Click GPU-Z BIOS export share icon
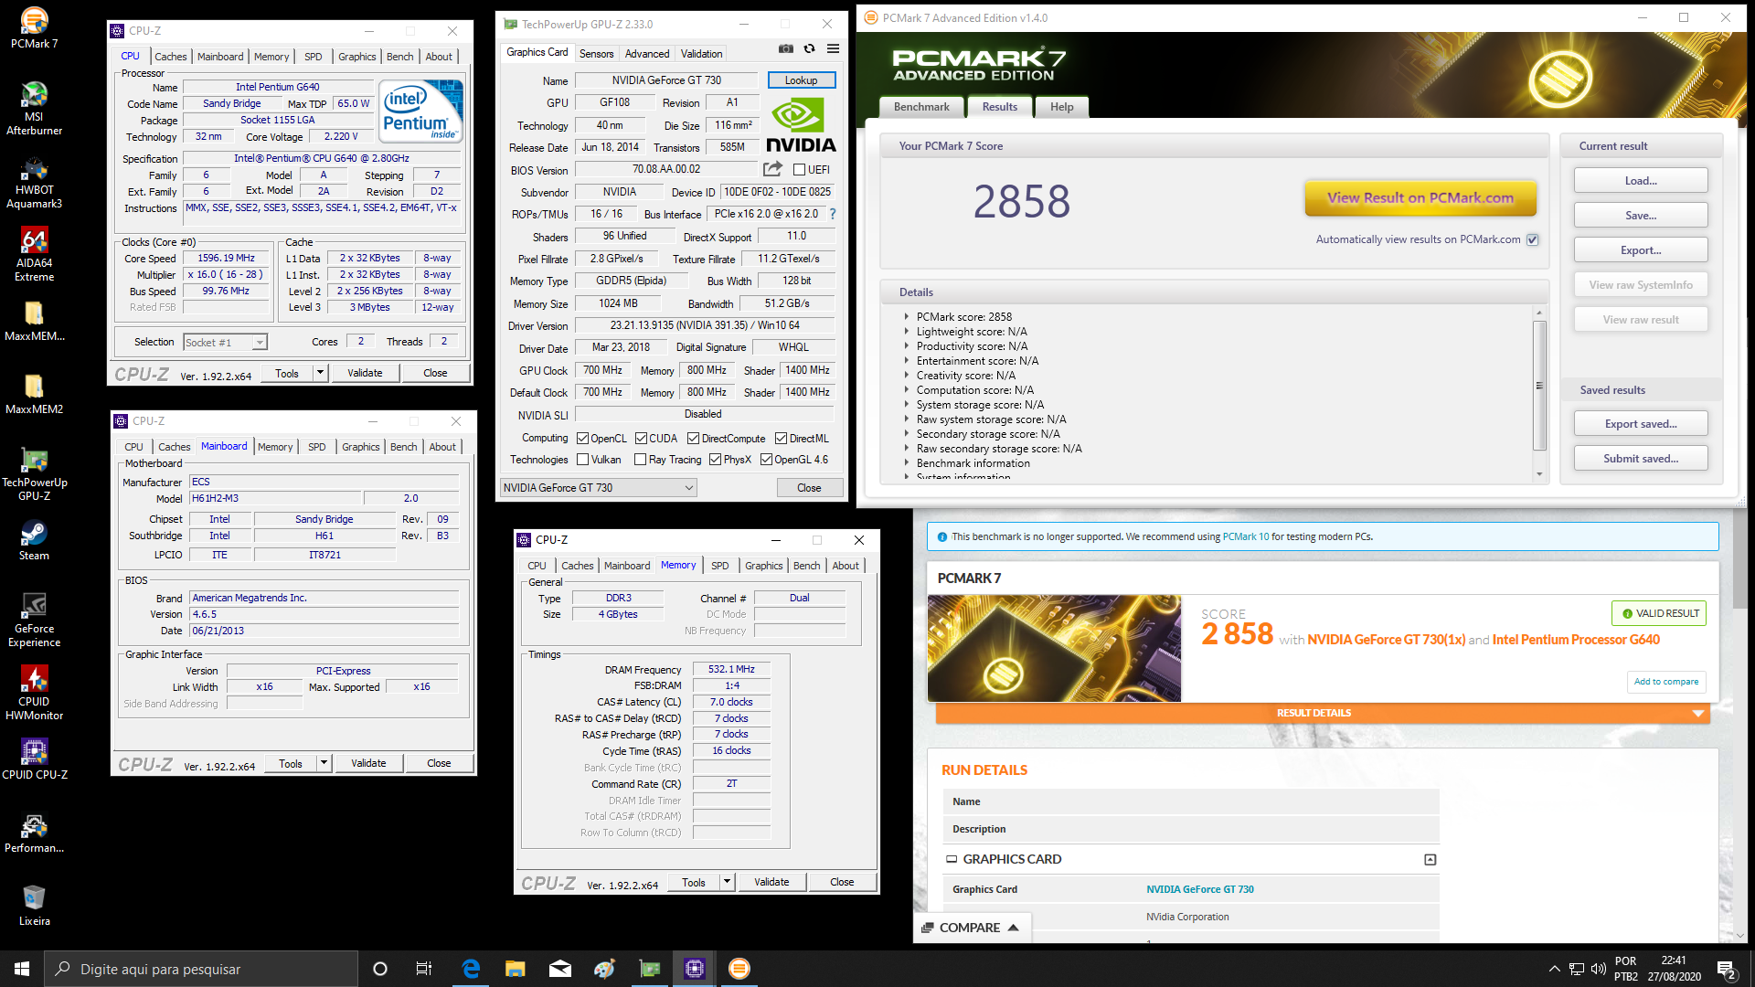Viewport: 1755px width, 987px height. 772,169
